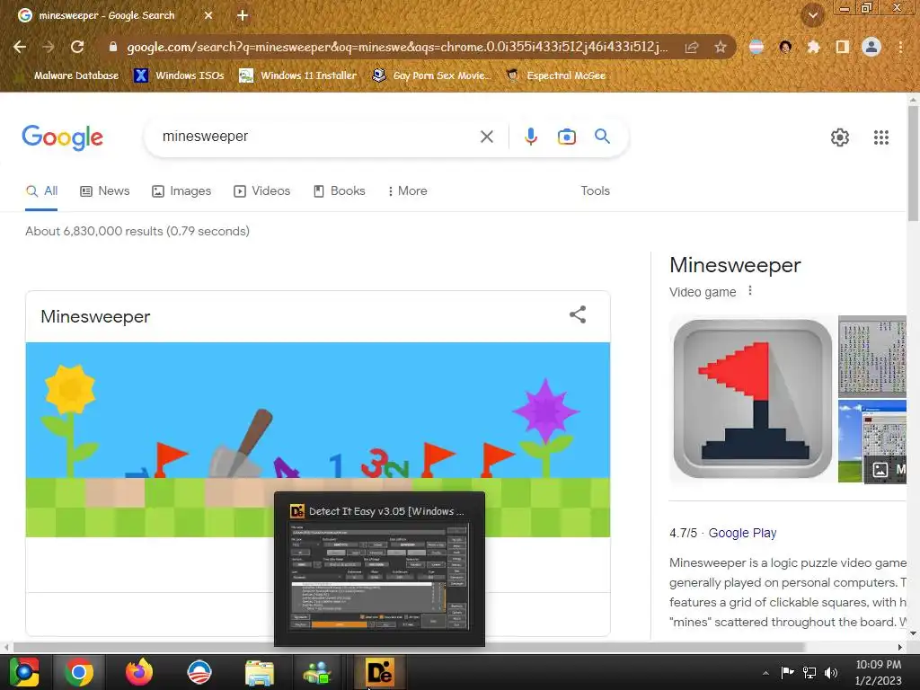920x690 pixels.
Task: Open the Detect It Easy taskbar button
Action: pos(380,672)
